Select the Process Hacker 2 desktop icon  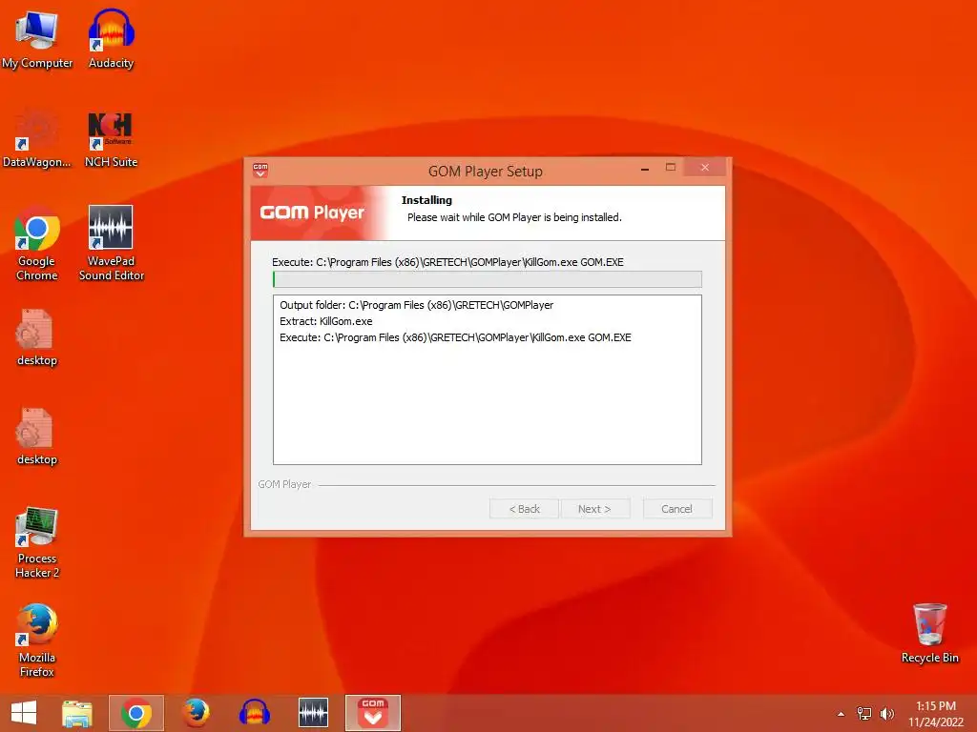tap(37, 542)
